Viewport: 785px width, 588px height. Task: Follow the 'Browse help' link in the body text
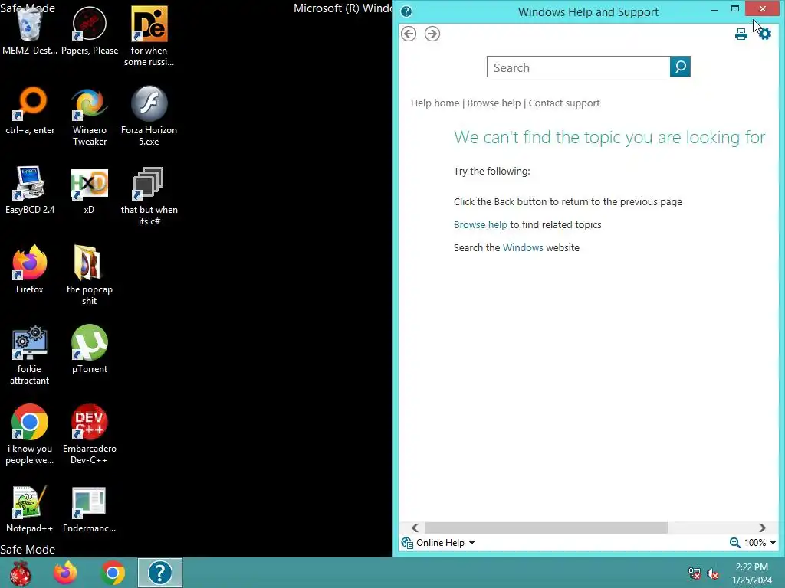click(480, 224)
